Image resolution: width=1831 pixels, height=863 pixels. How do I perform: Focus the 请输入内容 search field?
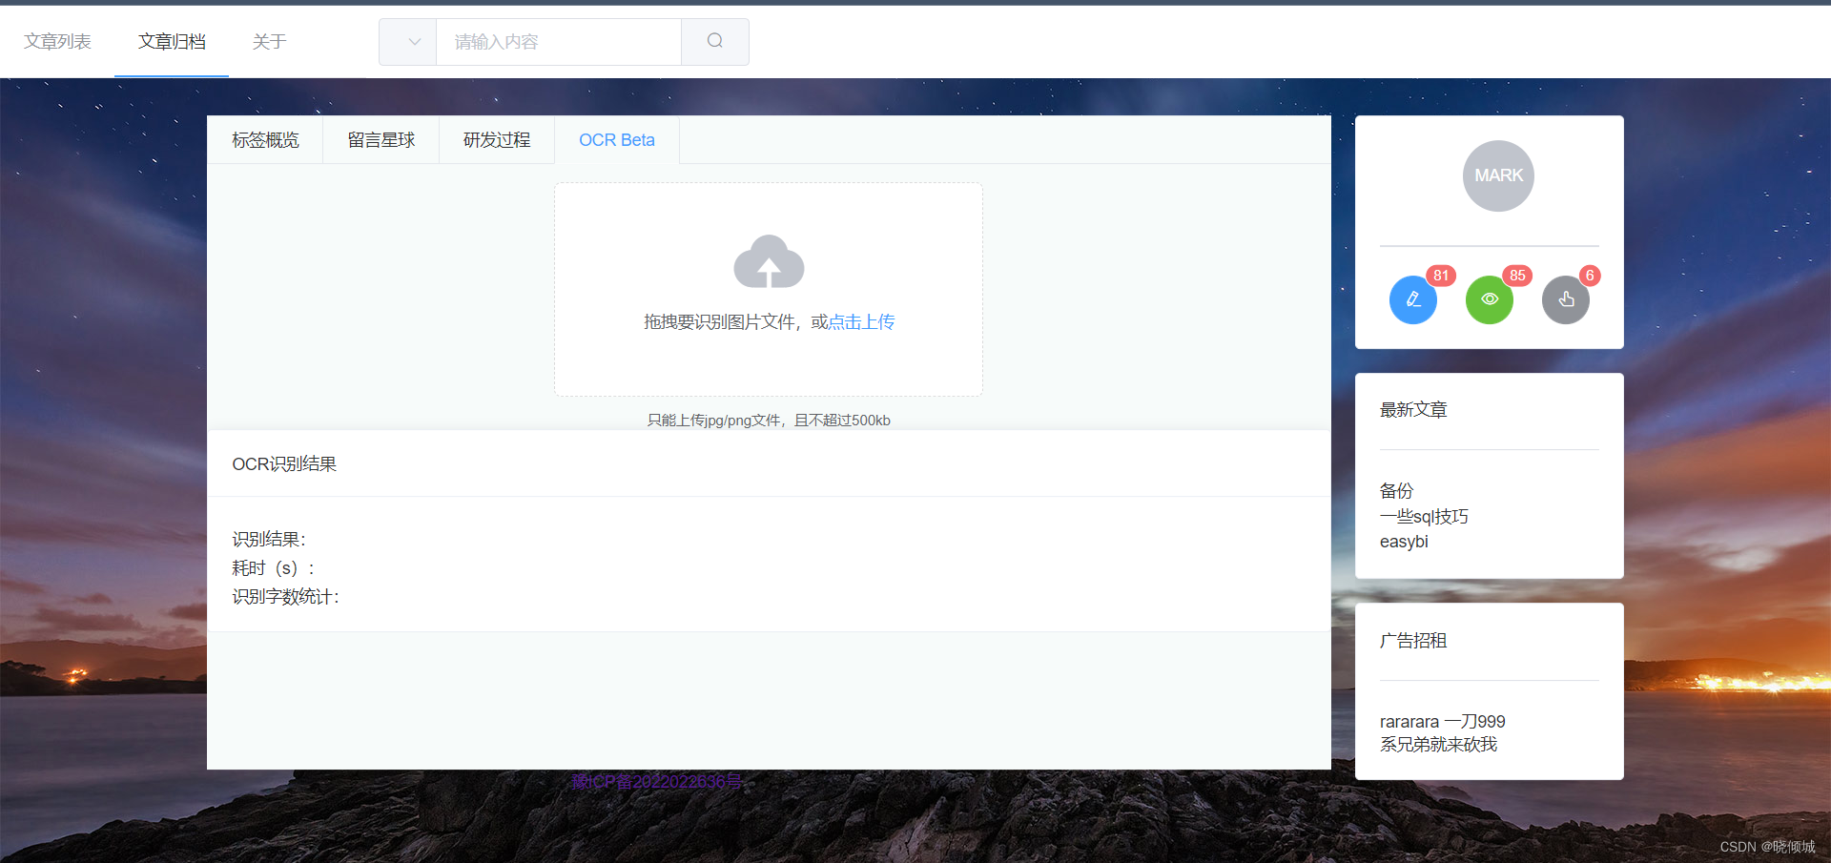click(559, 41)
